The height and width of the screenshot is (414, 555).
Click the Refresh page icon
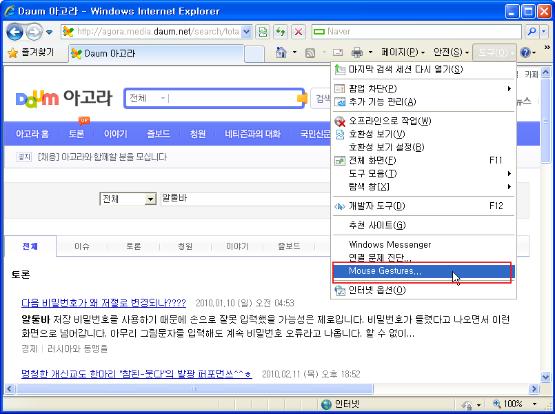tap(281, 32)
